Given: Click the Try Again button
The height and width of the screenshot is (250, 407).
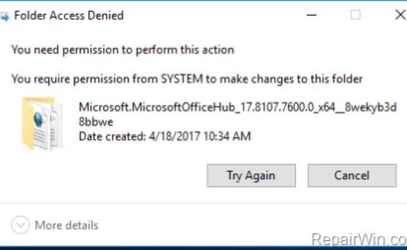Looking at the screenshot, I should 251,176.
